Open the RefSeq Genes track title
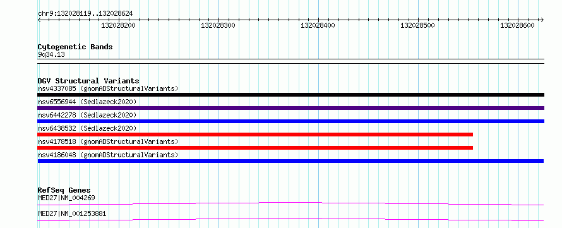This screenshot has width=562, height=228. (64, 190)
